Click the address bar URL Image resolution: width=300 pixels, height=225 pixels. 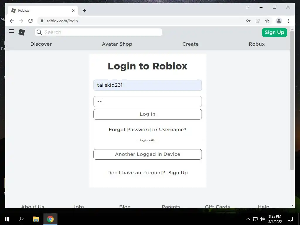coord(62,21)
